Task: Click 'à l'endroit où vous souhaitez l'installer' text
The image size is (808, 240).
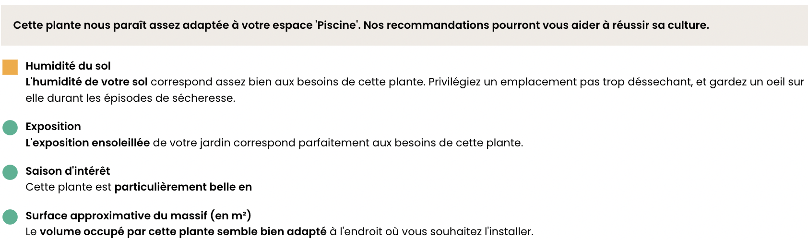Action: click(431, 231)
